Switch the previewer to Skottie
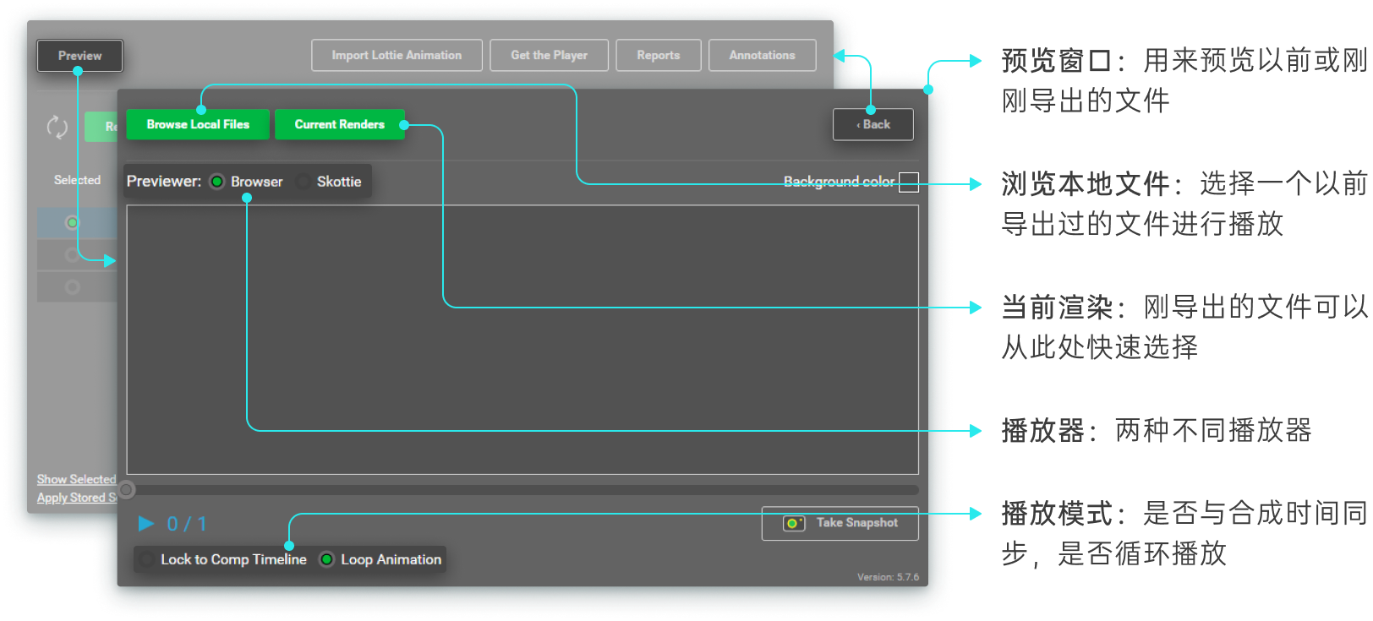 coord(304,182)
